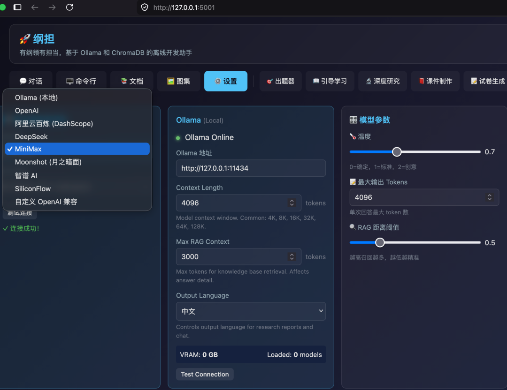The image size is (507, 390).
Task: Click the VRAM: 0 GB status text
Action: coord(199,354)
